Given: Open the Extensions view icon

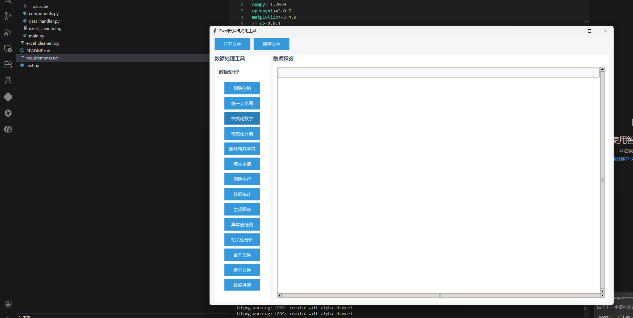Looking at the screenshot, I should [8, 65].
